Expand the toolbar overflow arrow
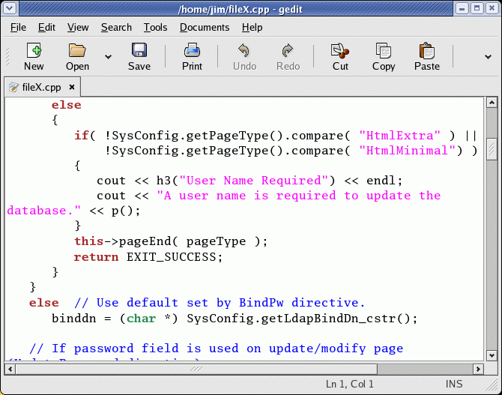 pyautogui.click(x=487, y=57)
